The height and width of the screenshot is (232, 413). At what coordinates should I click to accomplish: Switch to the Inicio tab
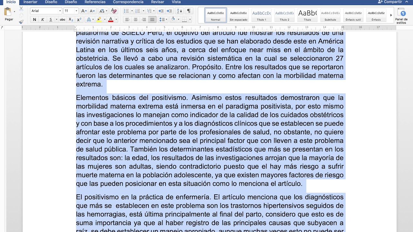pyautogui.click(x=11, y=2)
